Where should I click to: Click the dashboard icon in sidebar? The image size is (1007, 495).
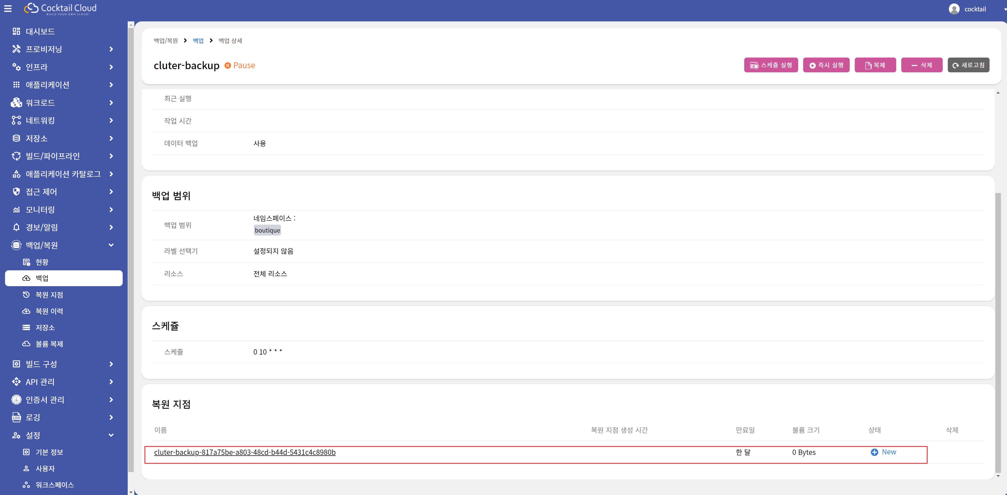pos(16,31)
